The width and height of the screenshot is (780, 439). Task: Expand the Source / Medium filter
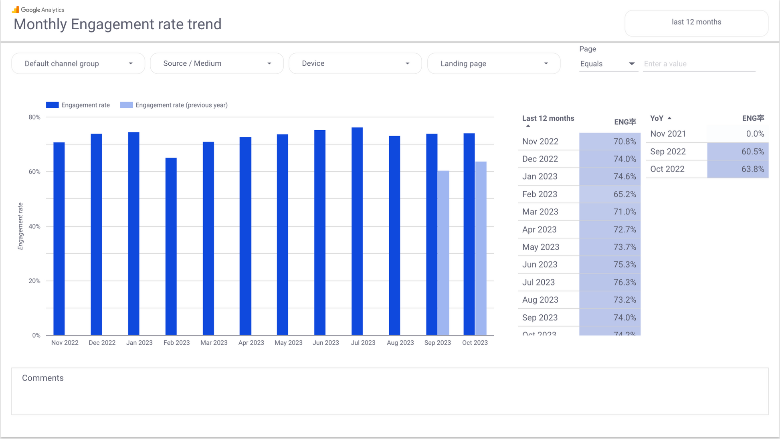(x=217, y=64)
